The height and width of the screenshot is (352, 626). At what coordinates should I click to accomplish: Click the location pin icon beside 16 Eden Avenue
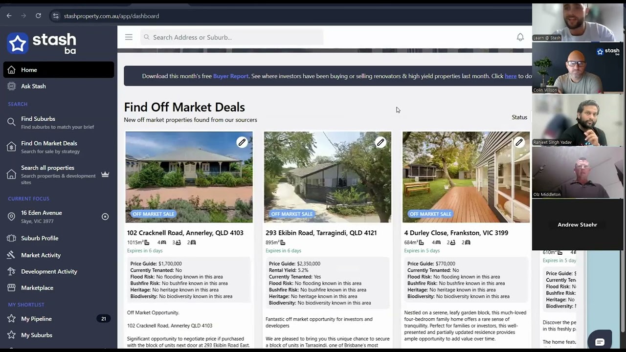click(x=11, y=217)
